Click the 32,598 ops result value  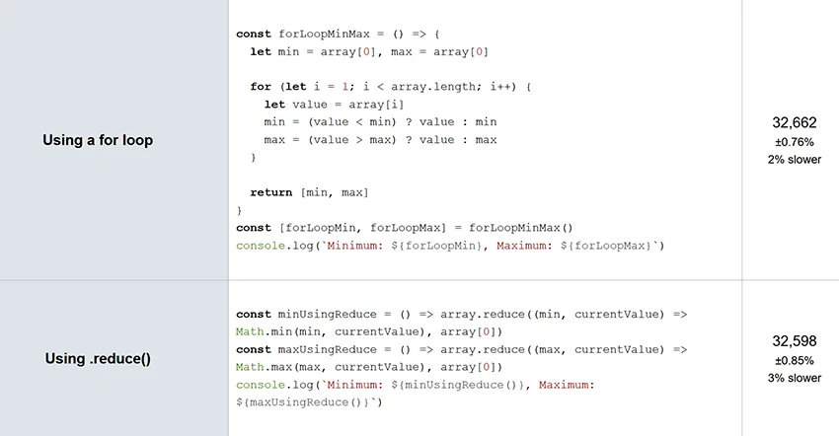[794, 341]
